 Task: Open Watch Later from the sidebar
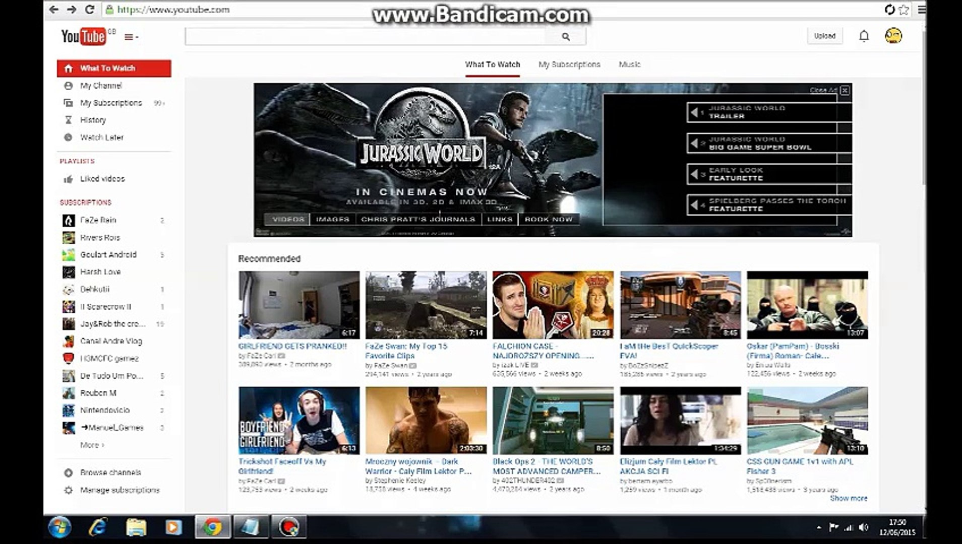point(101,137)
